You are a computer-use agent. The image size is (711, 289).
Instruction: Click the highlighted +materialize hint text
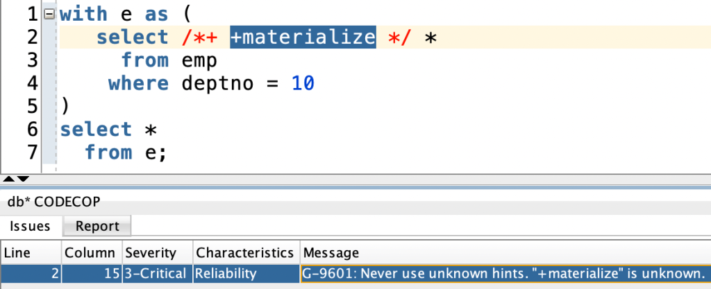(302, 37)
